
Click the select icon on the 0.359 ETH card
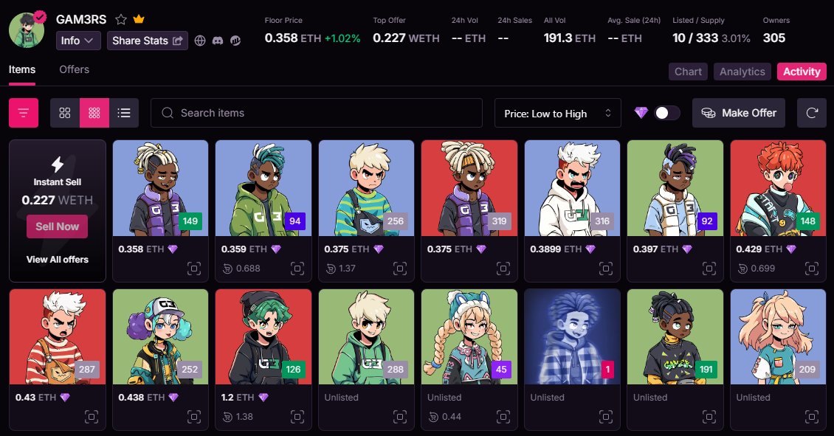pyautogui.click(x=297, y=269)
